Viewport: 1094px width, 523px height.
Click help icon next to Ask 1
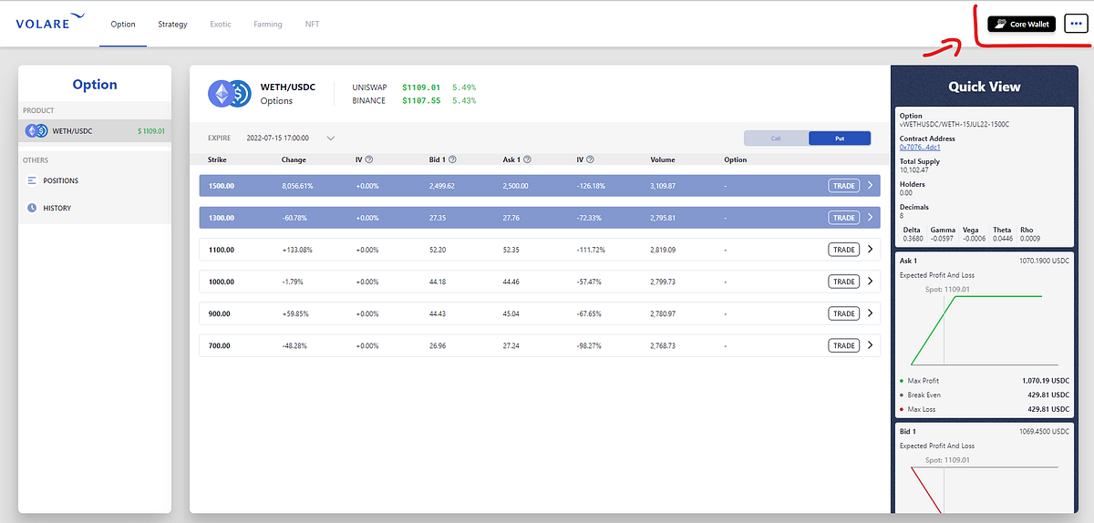(x=527, y=159)
